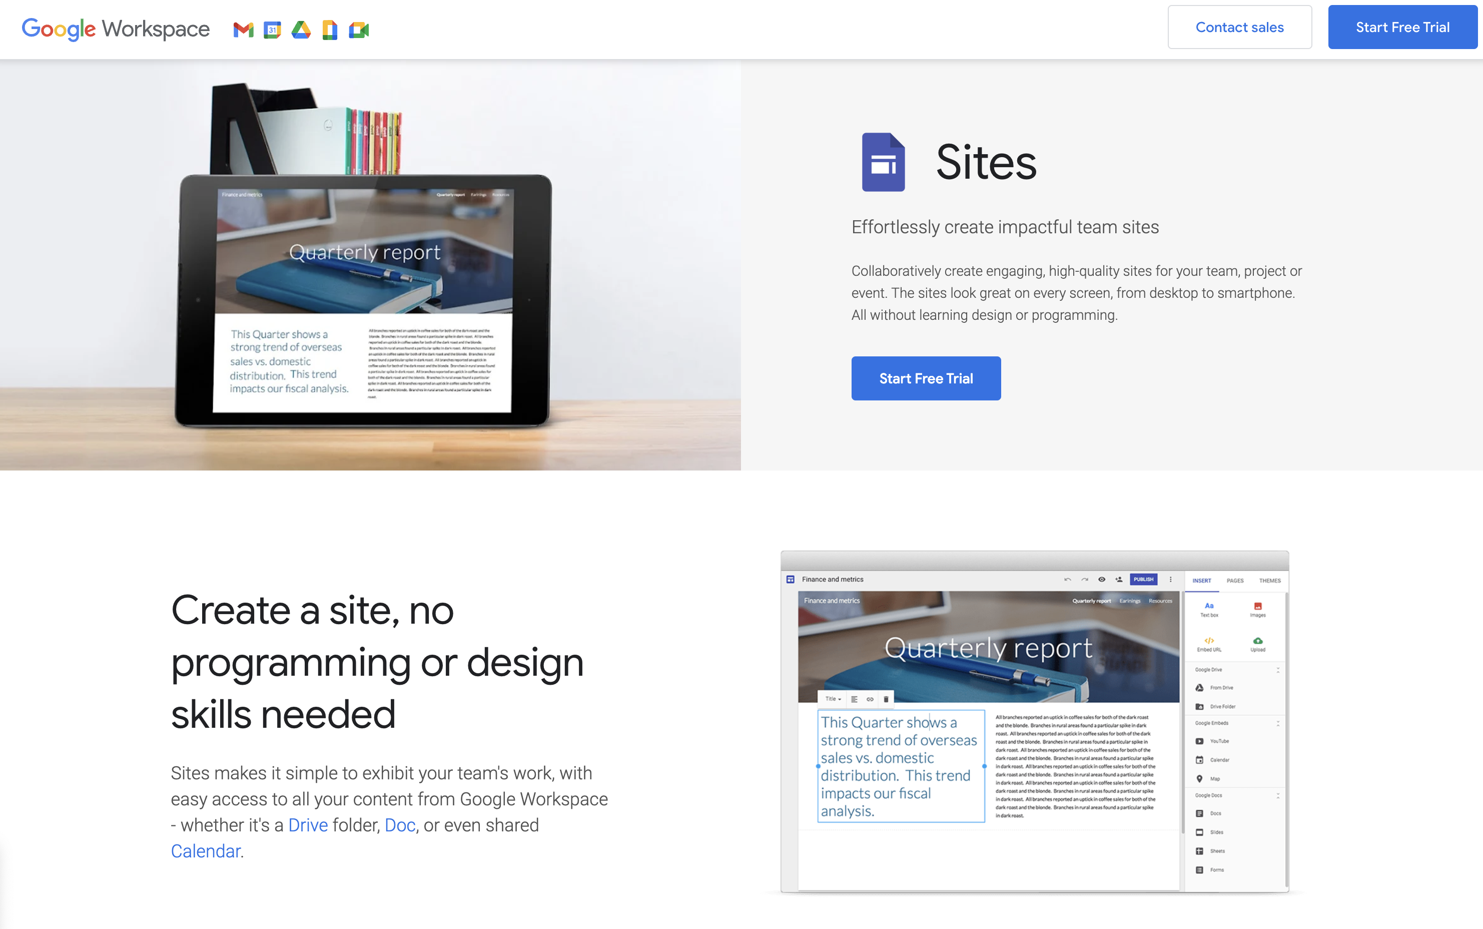Open the Gmail icon in header
Viewport: 1483px width, 929px height.
243,30
